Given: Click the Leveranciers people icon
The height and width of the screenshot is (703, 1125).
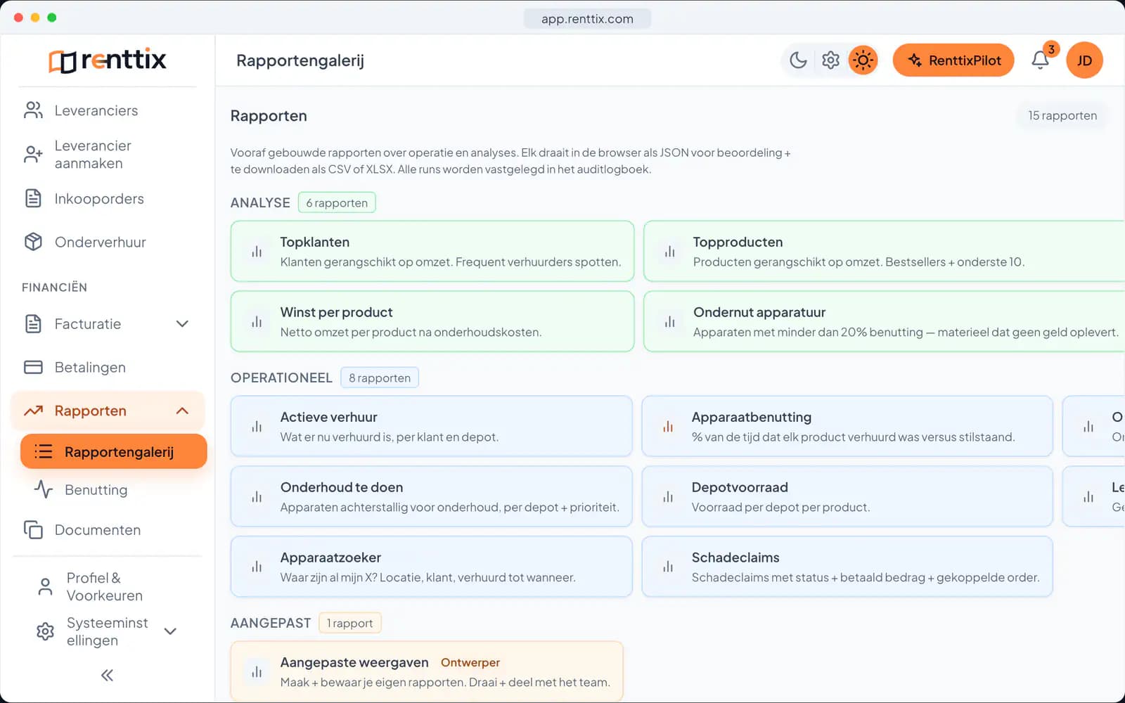Looking at the screenshot, I should [33, 110].
